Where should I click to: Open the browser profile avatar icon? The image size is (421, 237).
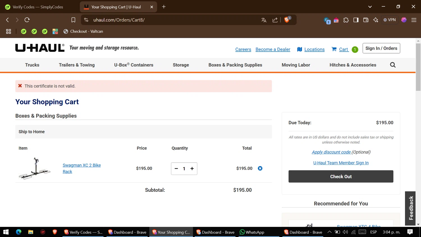[x=404, y=20]
